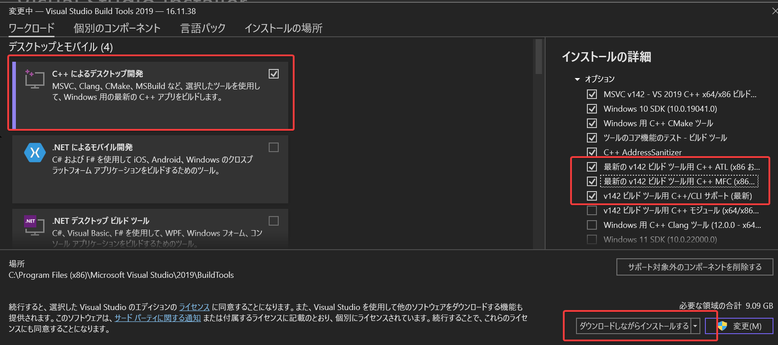The image size is (778, 345).
Task: Select the .NET によるモバイル開発 workload card
Action: pos(150,169)
